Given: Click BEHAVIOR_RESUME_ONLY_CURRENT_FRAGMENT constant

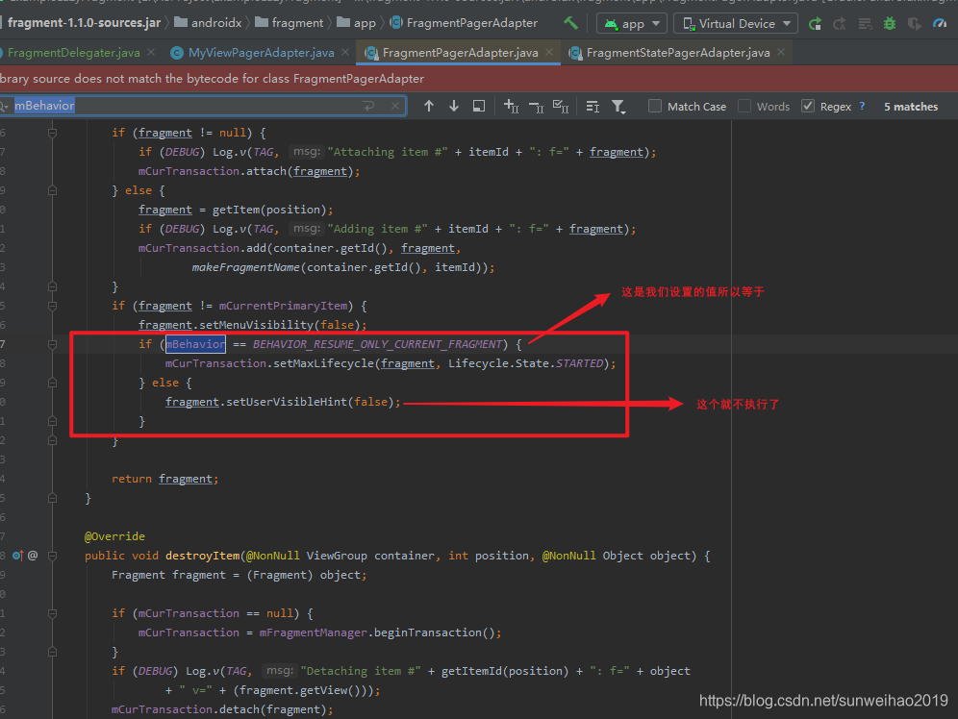Looking at the screenshot, I should [377, 344].
